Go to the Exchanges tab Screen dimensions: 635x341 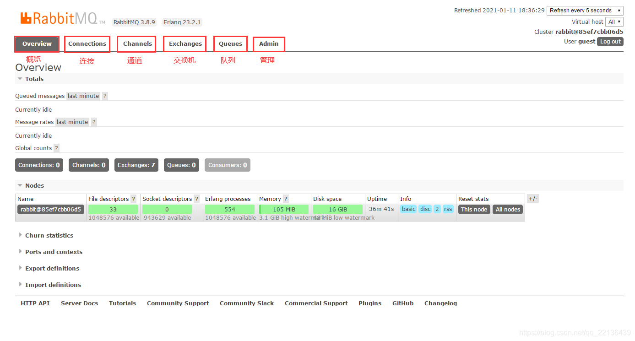coord(185,44)
